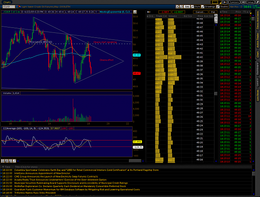This screenshot has width=260, height=197.
Task: Open the Drawings menu
Action: pyautogui.click(x=208, y=7)
